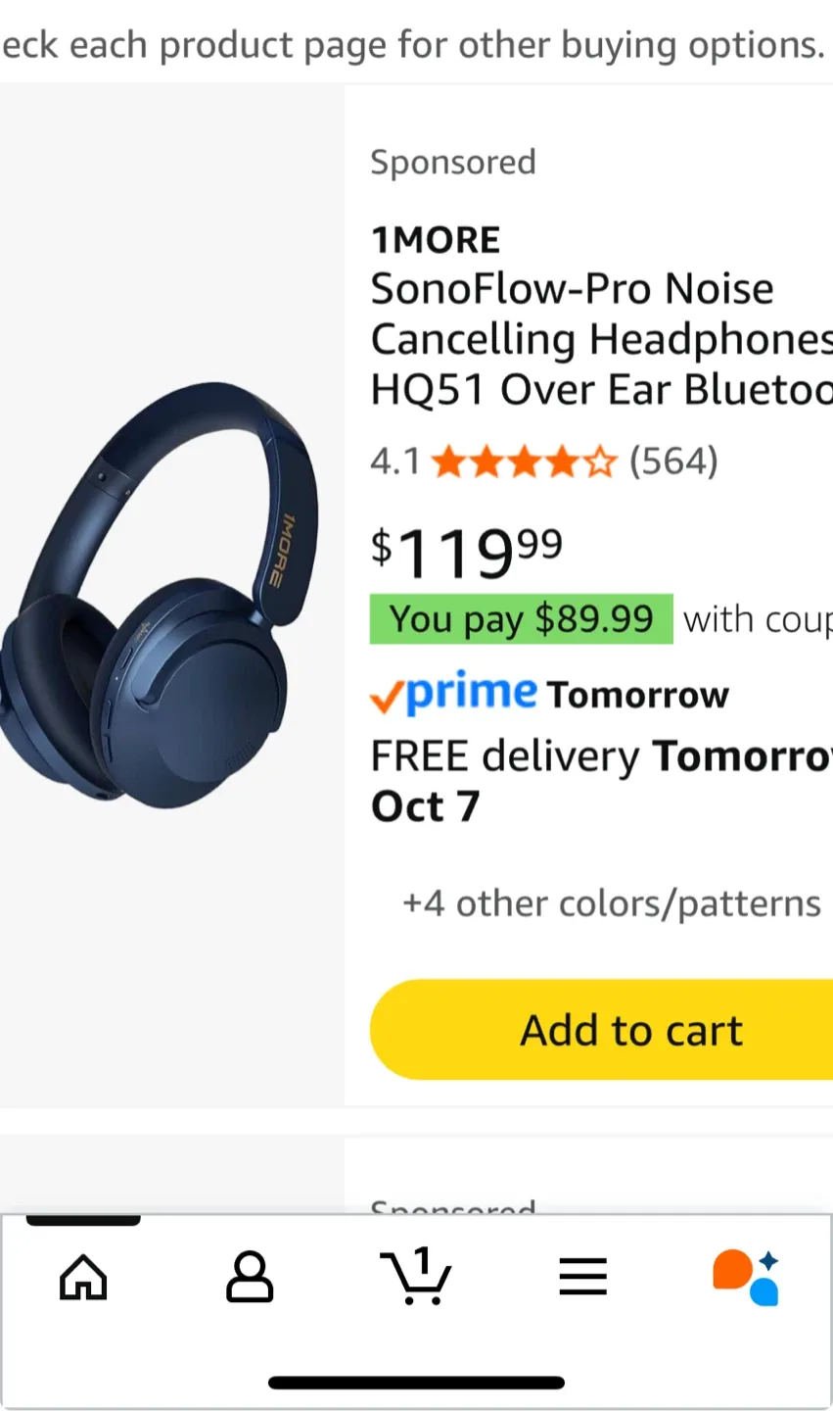Tap the Home icon in bottom navigation

click(83, 1277)
